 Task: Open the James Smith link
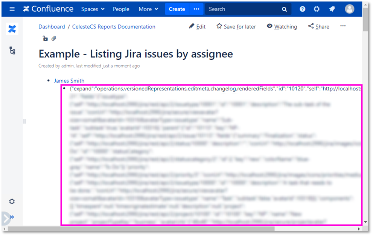pyautogui.click(x=69, y=81)
